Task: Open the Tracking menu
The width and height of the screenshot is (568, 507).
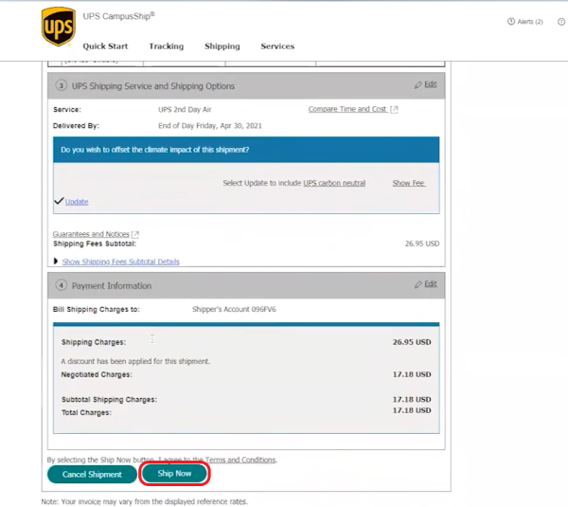Action: click(166, 46)
